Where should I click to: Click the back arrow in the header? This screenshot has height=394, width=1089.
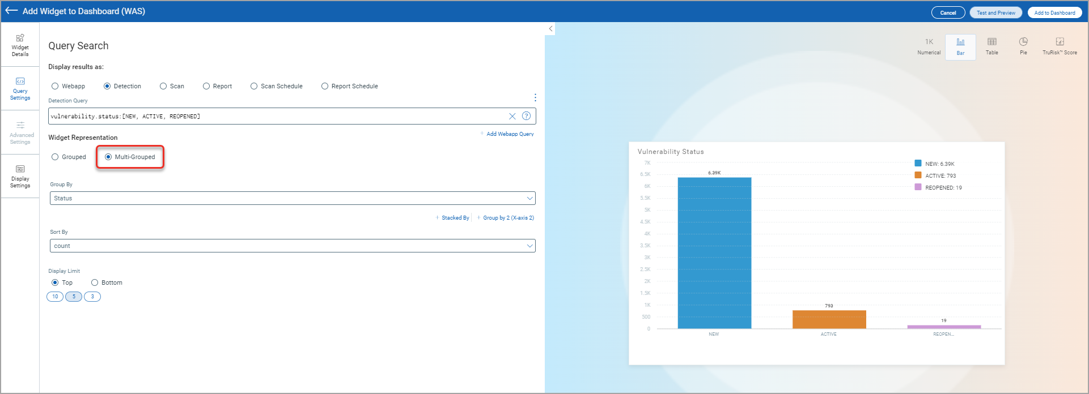(x=11, y=11)
